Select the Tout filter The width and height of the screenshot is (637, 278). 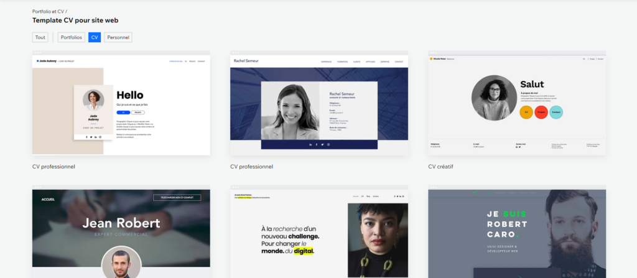pyautogui.click(x=40, y=37)
